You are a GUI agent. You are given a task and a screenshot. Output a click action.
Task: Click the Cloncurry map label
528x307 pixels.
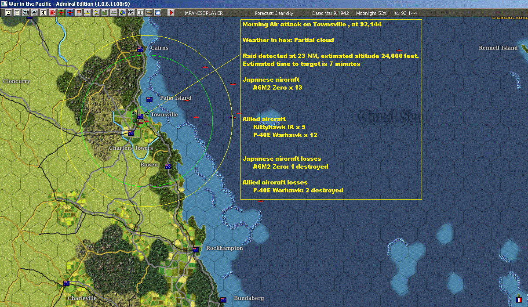coord(16,81)
